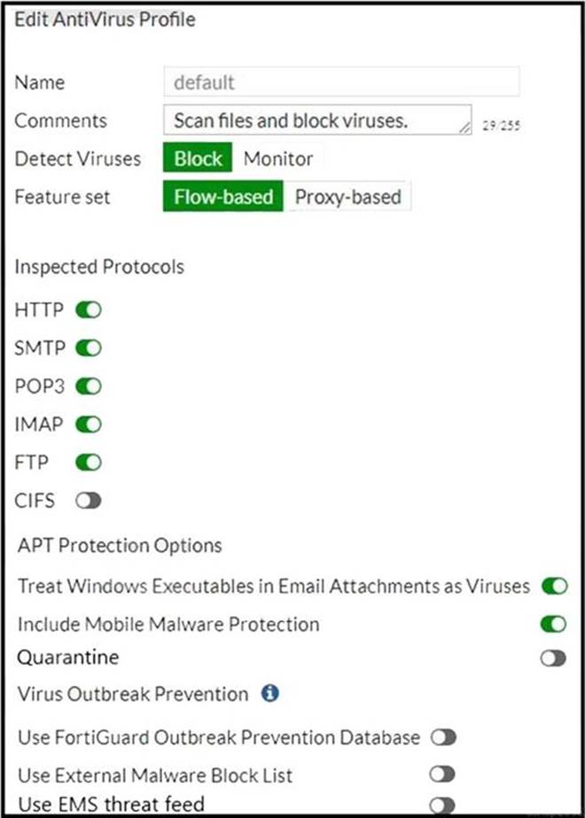Enable the Quarantine toggle
This screenshot has width=585, height=818.
pos(554,658)
